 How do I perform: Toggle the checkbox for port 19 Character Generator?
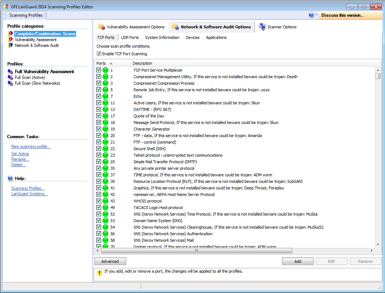click(99, 129)
